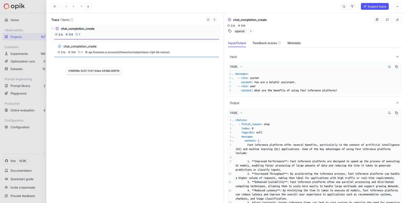Open the Input YAML format dropdown

tap(236, 67)
